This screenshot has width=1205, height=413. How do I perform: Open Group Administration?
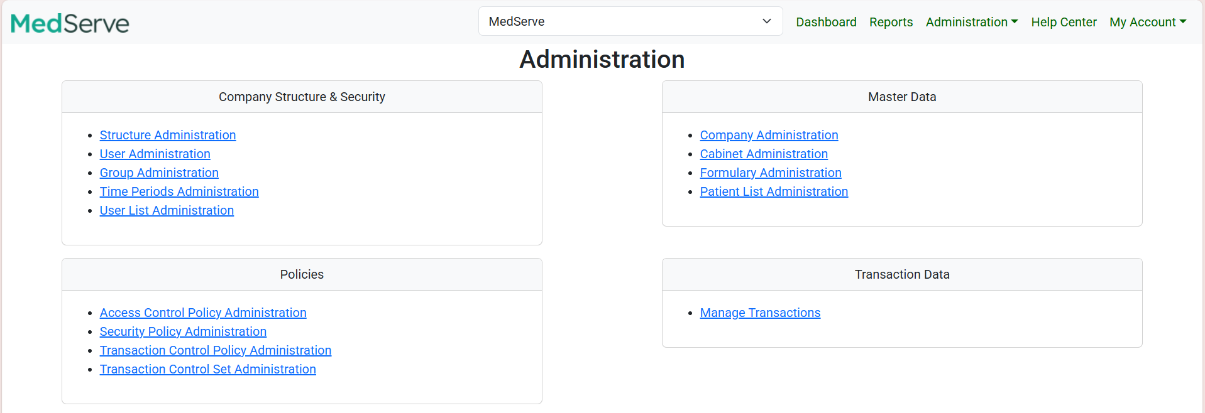(159, 173)
